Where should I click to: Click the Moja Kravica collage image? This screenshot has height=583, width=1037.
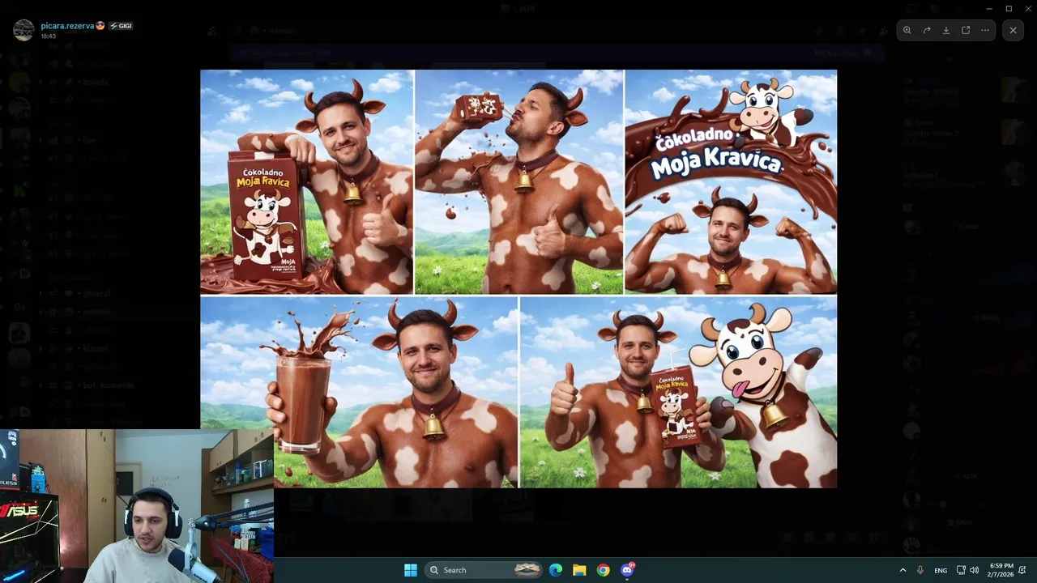coord(518,279)
